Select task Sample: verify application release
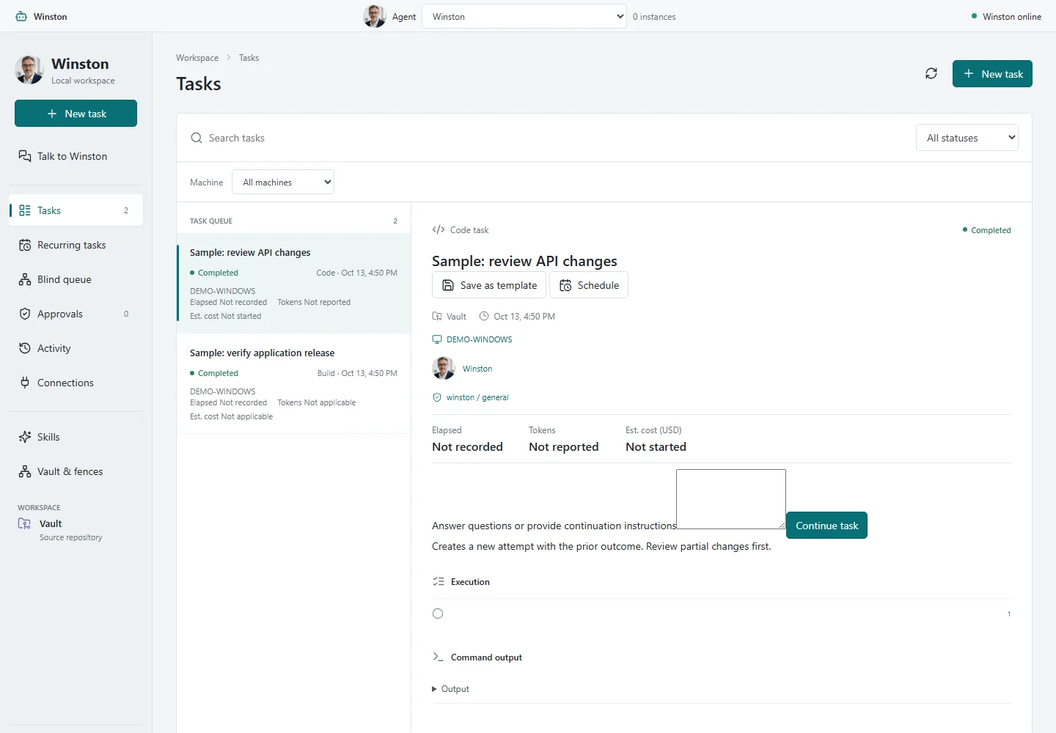1056x733 pixels. [x=293, y=384]
